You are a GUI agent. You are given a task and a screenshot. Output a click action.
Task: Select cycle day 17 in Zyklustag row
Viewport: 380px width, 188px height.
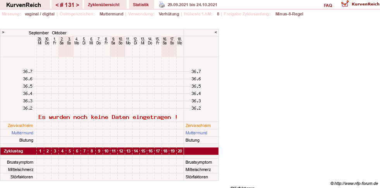tap(158, 151)
